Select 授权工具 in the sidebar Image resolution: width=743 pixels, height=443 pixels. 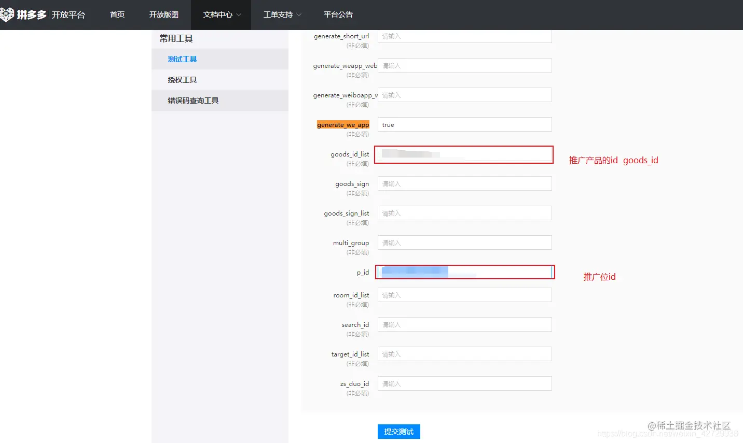220,80
